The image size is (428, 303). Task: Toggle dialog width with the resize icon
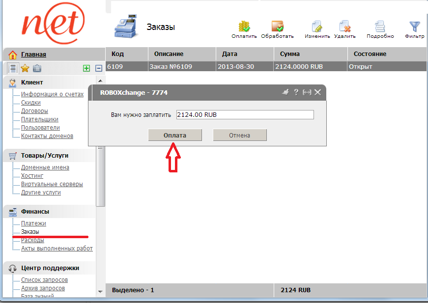tap(307, 92)
